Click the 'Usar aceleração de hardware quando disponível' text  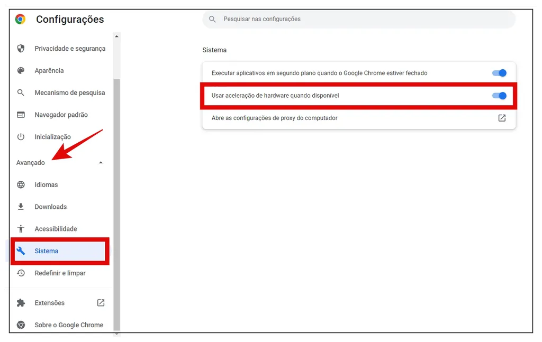[x=275, y=96]
